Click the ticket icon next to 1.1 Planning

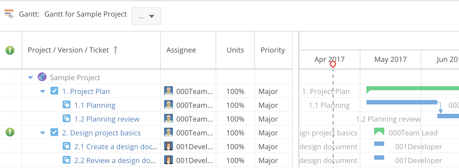pyautogui.click(x=67, y=105)
